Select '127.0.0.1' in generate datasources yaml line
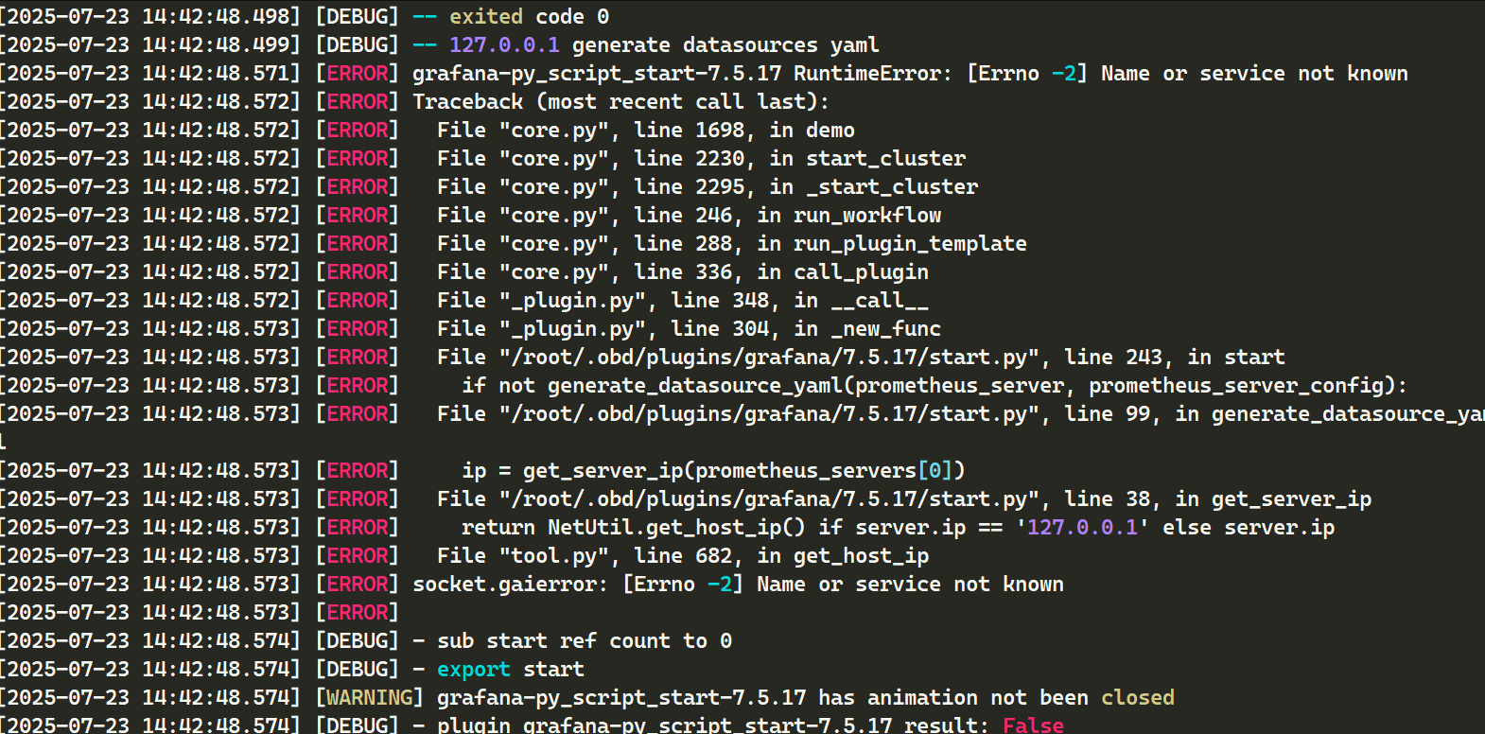 [x=504, y=44]
